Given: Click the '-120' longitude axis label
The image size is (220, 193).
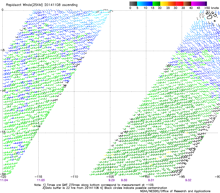Looking at the screenshot, I should click(3, 177).
